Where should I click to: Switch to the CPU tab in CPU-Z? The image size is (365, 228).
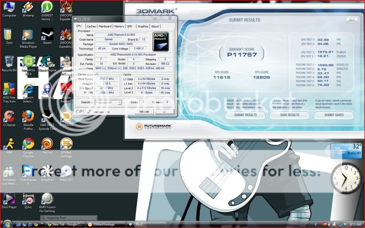79,26
